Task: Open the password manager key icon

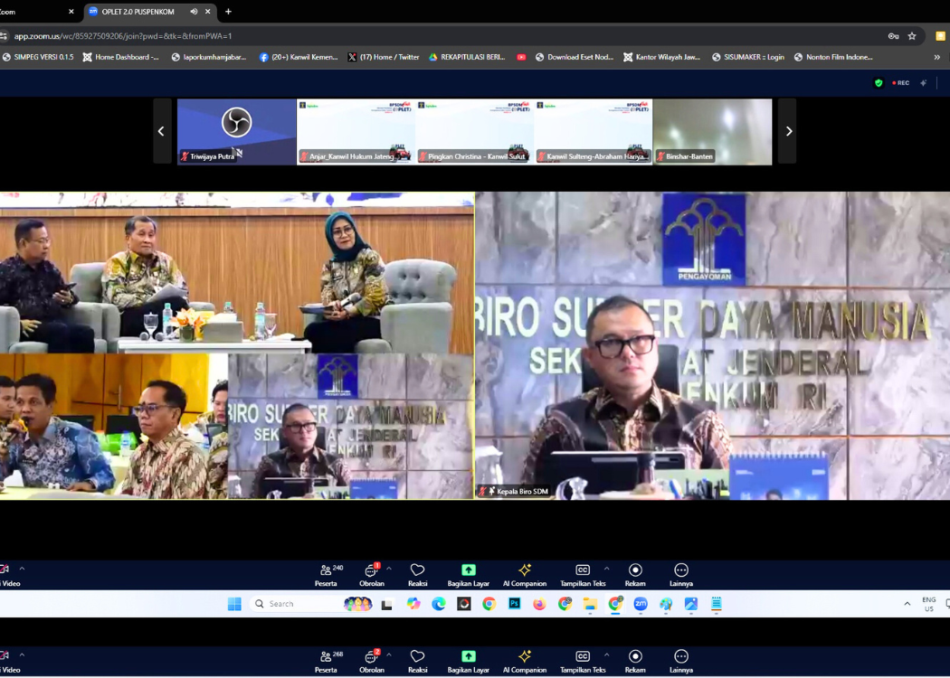Action: (893, 36)
